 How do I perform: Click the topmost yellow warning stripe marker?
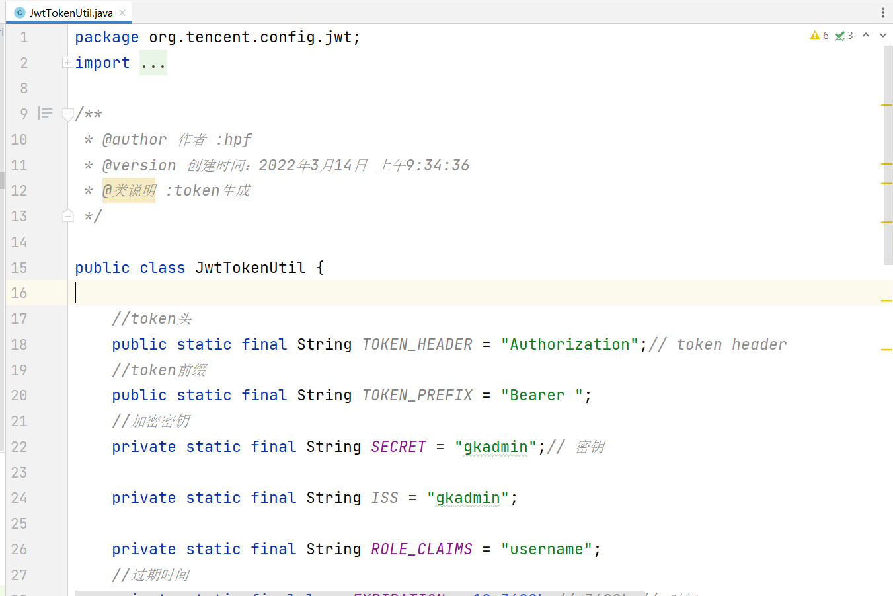pyautogui.click(x=887, y=105)
